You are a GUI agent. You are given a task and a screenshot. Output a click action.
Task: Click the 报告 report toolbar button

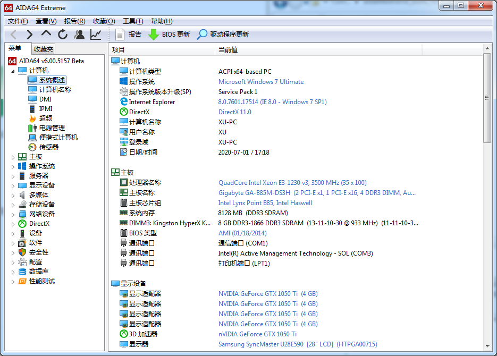[128, 35]
